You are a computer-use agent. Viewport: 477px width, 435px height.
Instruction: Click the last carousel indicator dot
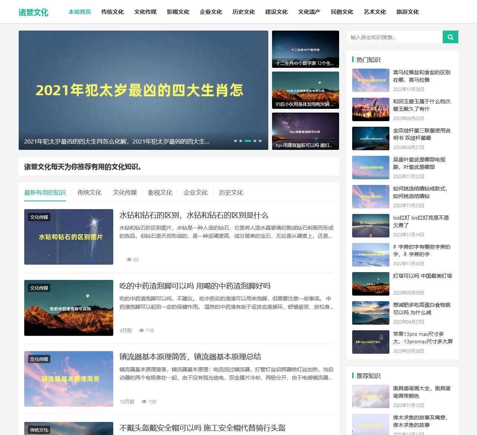[260, 141]
